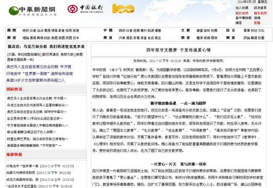Open the Bank of China banner logo

(x=86, y=9)
